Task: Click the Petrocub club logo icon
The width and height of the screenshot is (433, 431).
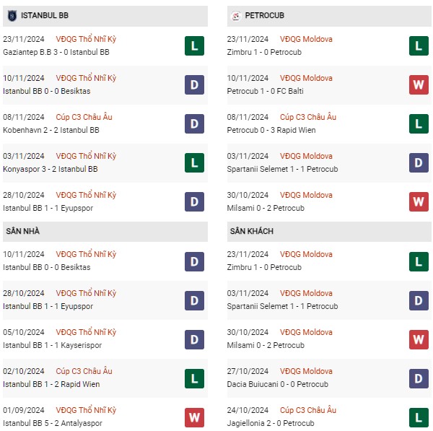Action: (236, 16)
